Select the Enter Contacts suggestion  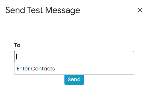(74, 69)
